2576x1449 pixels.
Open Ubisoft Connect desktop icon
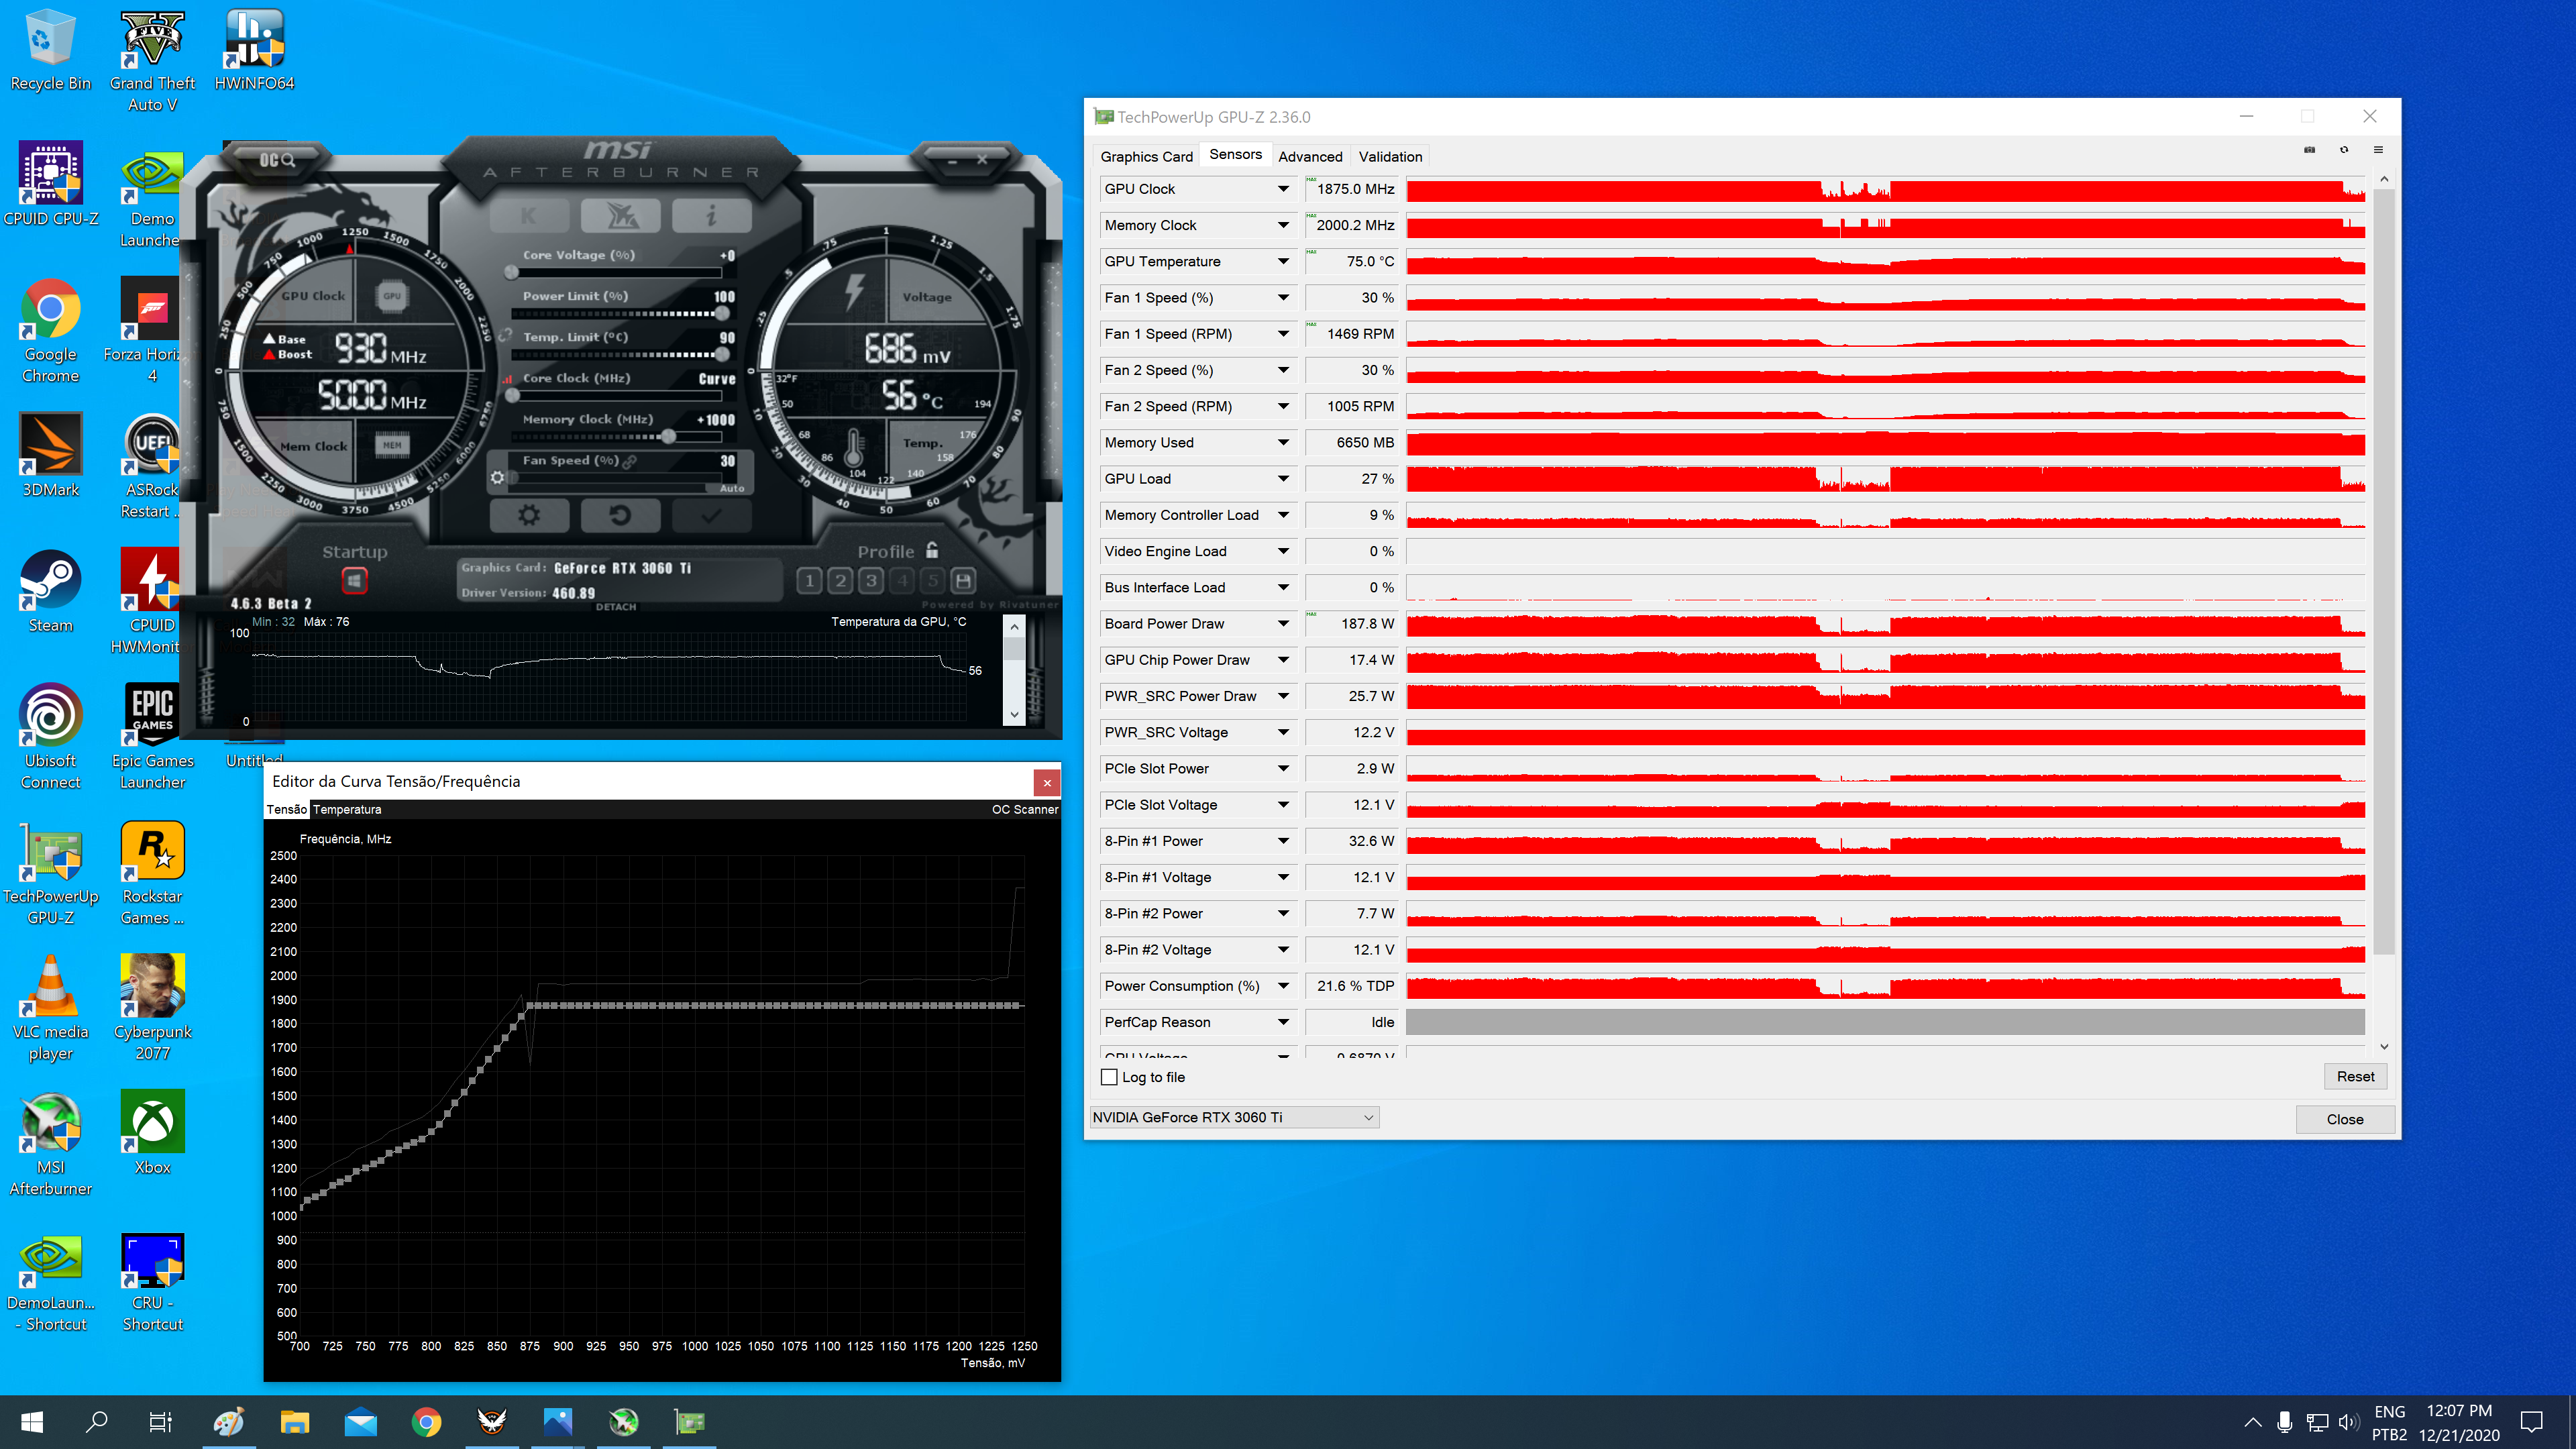point(51,737)
